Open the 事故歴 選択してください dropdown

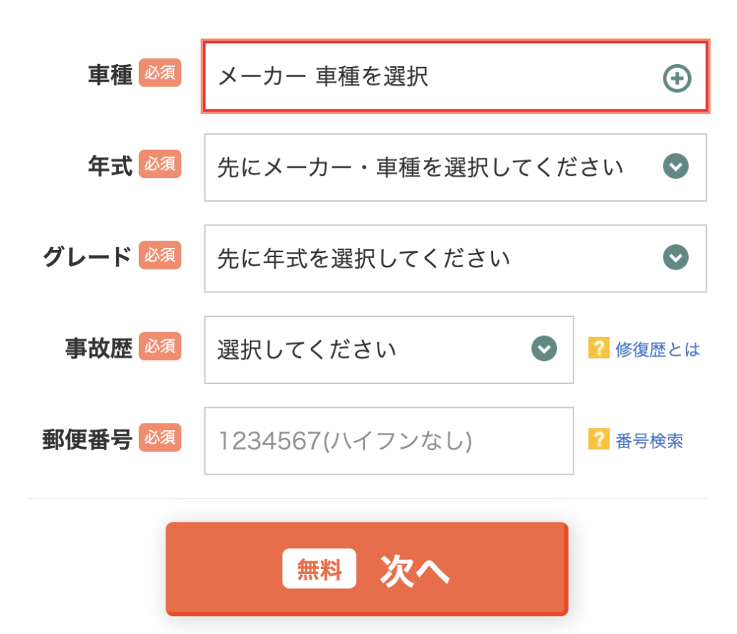pyautogui.click(x=389, y=350)
